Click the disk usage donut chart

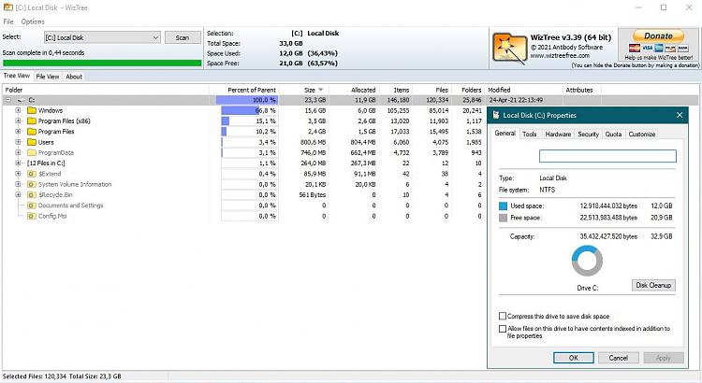click(587, 261)
